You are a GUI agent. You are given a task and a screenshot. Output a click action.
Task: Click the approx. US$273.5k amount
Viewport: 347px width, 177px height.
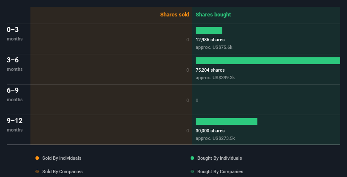pos(215,138)
